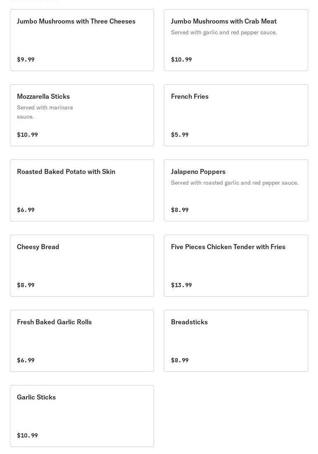Screen dimensions: 318x454
Task: Select the Jalapeno Poppers item
Action: click(x=236, y=190)
